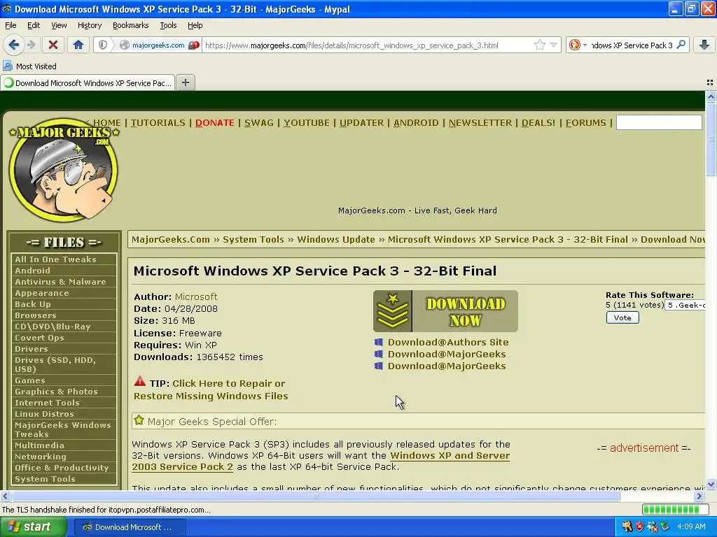Click the System Tools breadcrumb link
This screenshot has width=717, height=537.
(x=253, y=239)
